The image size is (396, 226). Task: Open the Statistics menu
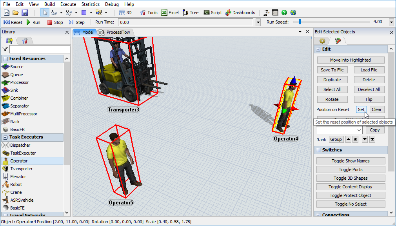pos(91,4)
